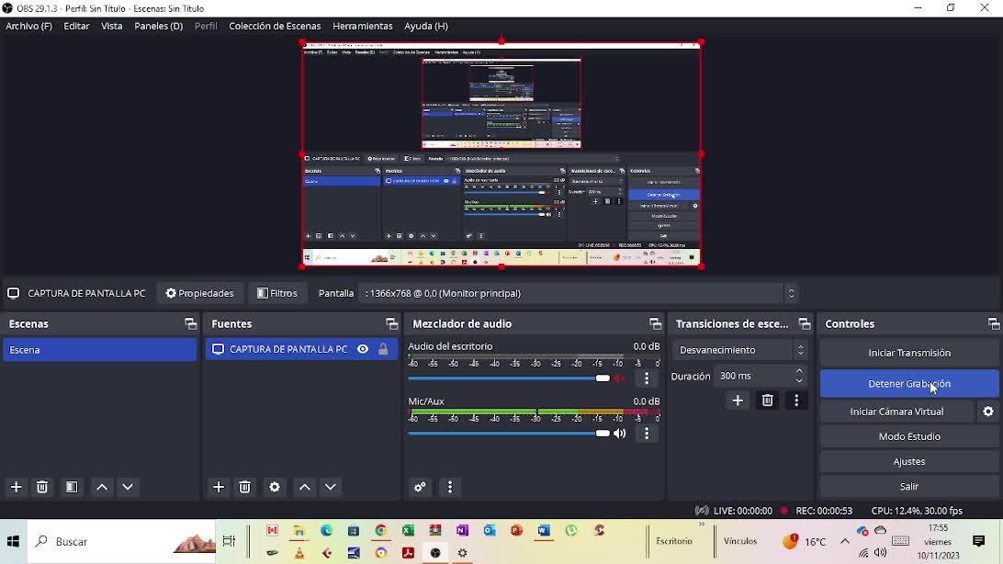Open virtual camera settings gear

click(988, 412)
